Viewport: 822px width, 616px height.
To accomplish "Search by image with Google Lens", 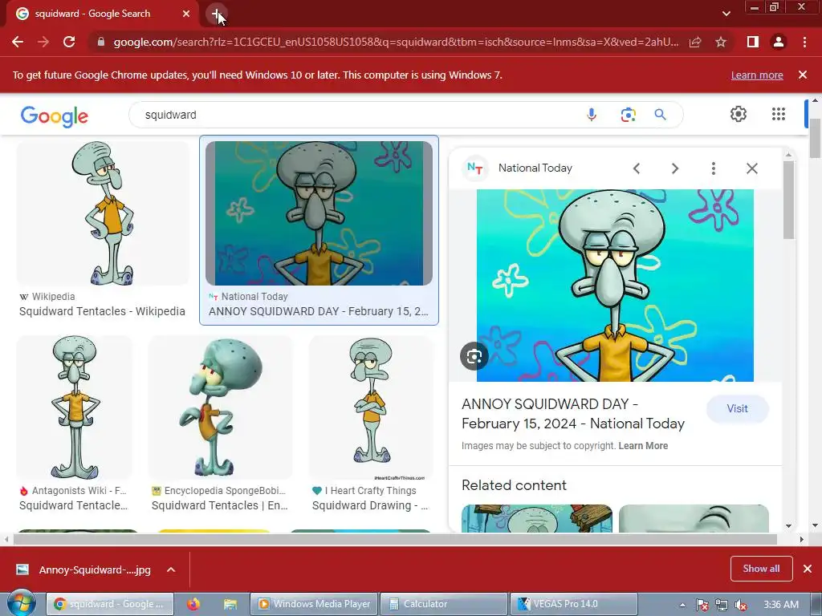I will click(x=628, y=115).
